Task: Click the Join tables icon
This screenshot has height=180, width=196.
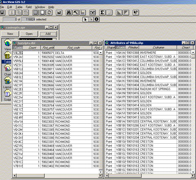Action: pyautogui.click(x=92, y=12)
